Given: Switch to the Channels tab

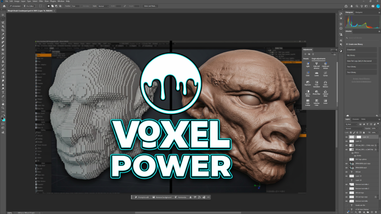Looking at the screenshot, I should pos(356,120).
